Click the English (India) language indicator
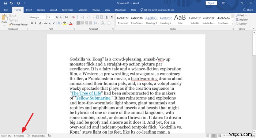The width and height of the screenshot is (256, 138). coord(38,136)
